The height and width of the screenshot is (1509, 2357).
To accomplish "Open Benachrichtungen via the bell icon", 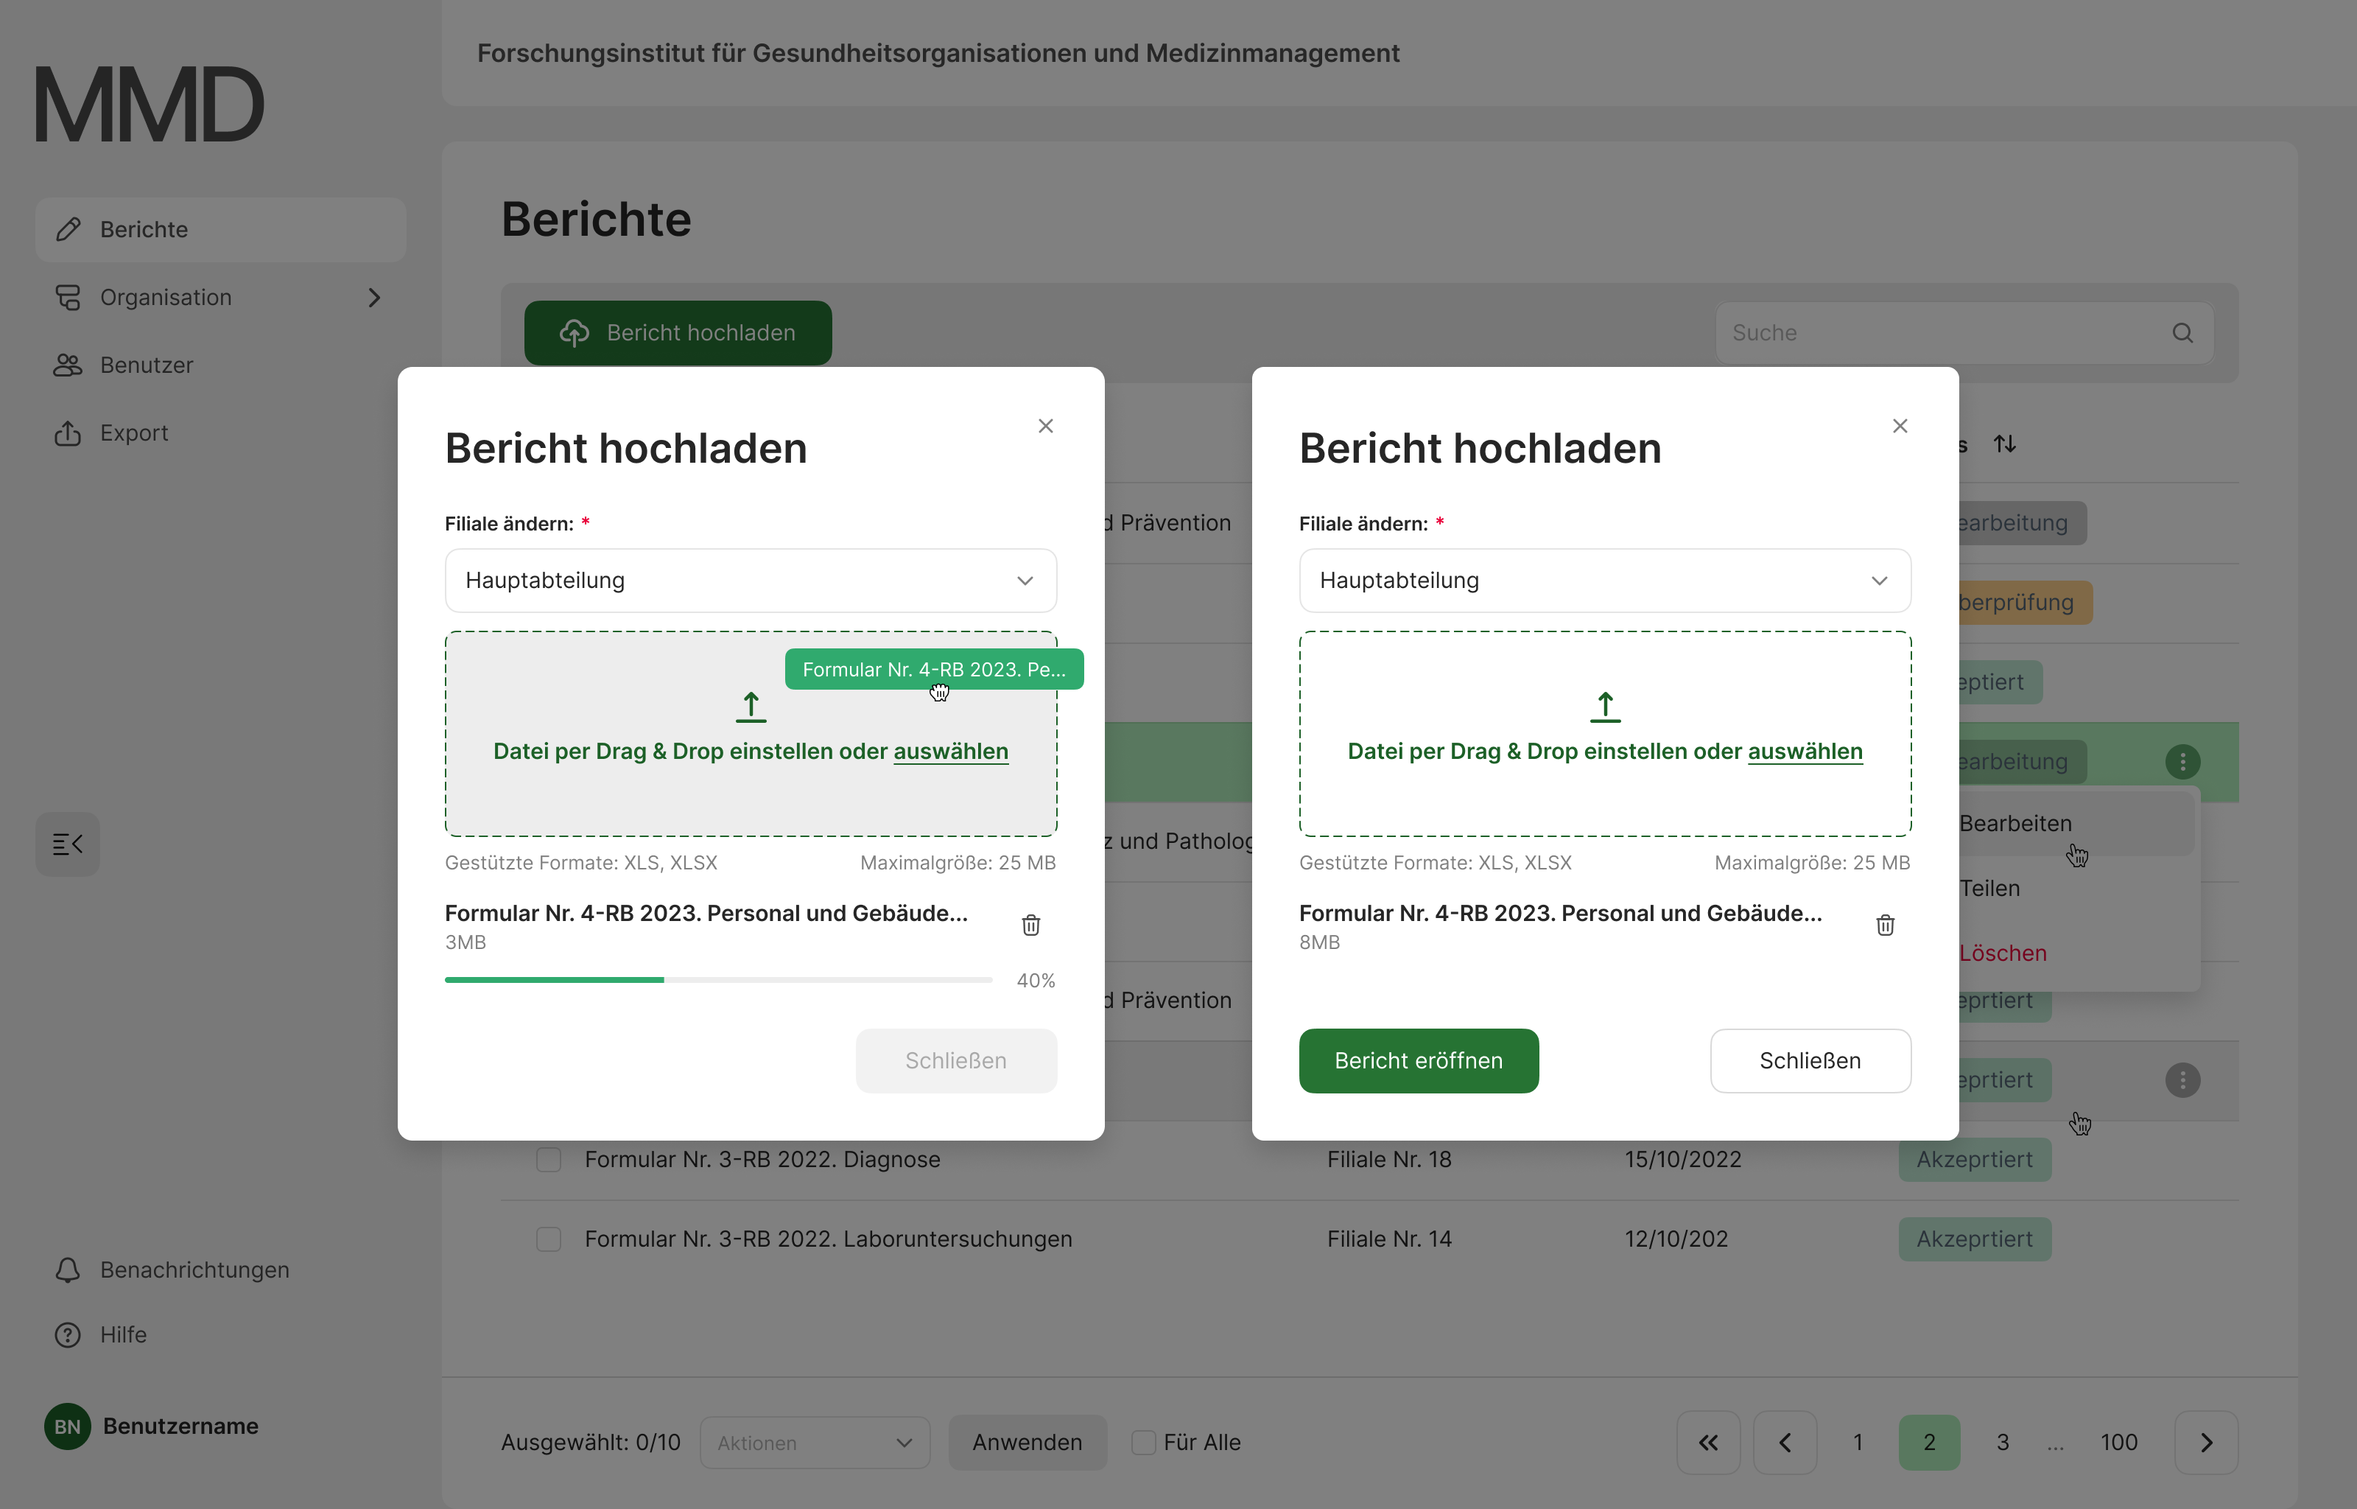I will (68, 1270).
